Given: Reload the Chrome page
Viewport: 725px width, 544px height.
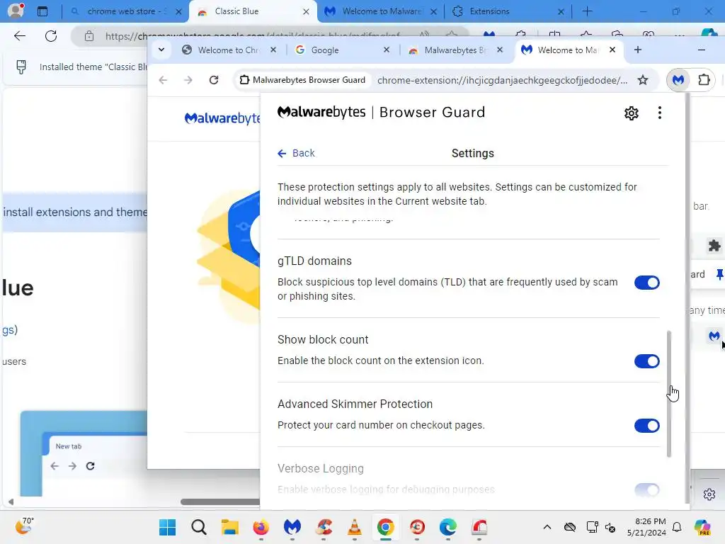Looking at the screenshot, I should pyautogui.click(x=214, y=80).
